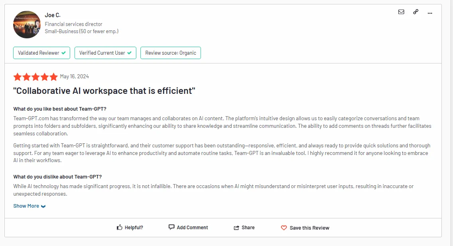Click "What do you like best about Team-GPT?" heading

(x=60, y=109)
